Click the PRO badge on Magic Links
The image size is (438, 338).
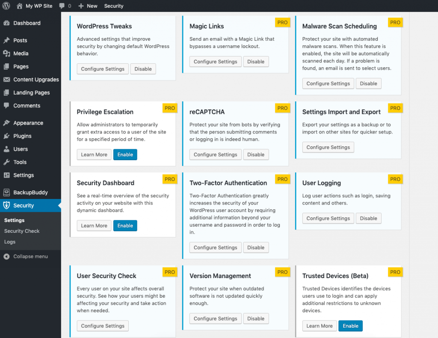pyautogui.click(x=282, y=22)
